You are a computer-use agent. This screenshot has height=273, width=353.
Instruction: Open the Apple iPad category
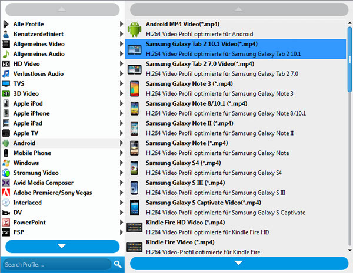(x=62, y=123)
